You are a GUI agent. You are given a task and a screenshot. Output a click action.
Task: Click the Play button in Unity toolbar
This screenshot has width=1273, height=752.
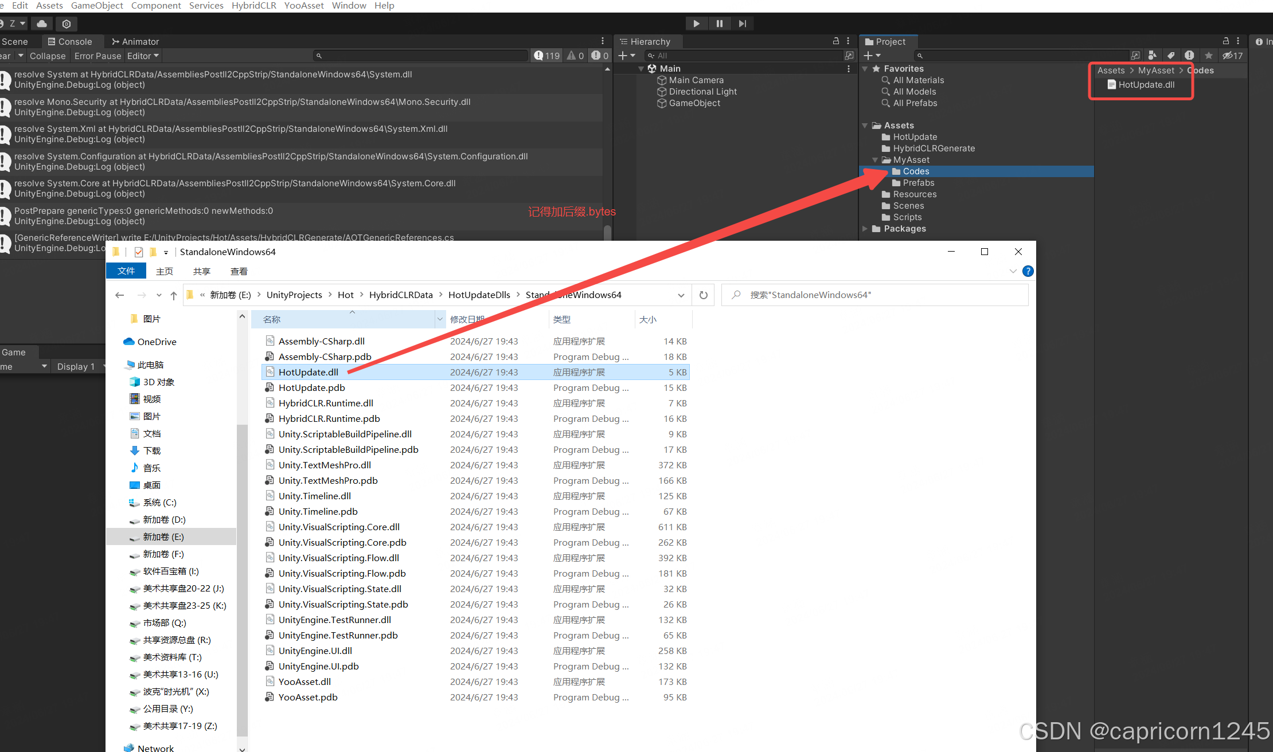(697, 24)
